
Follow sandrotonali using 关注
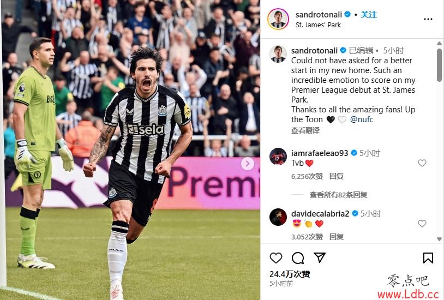(368, 14)
